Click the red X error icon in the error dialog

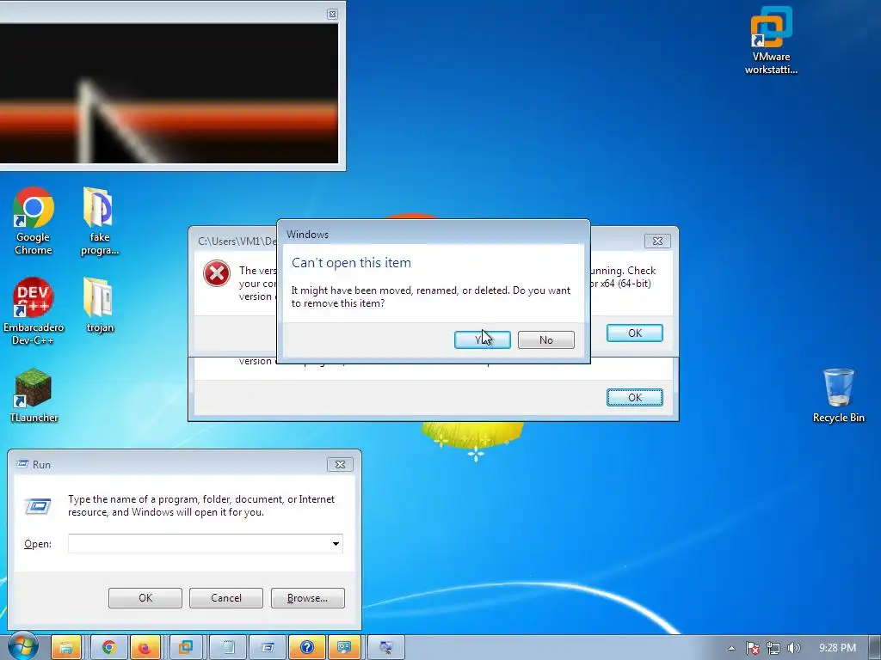pyautogui.click(x=216, y=274)
